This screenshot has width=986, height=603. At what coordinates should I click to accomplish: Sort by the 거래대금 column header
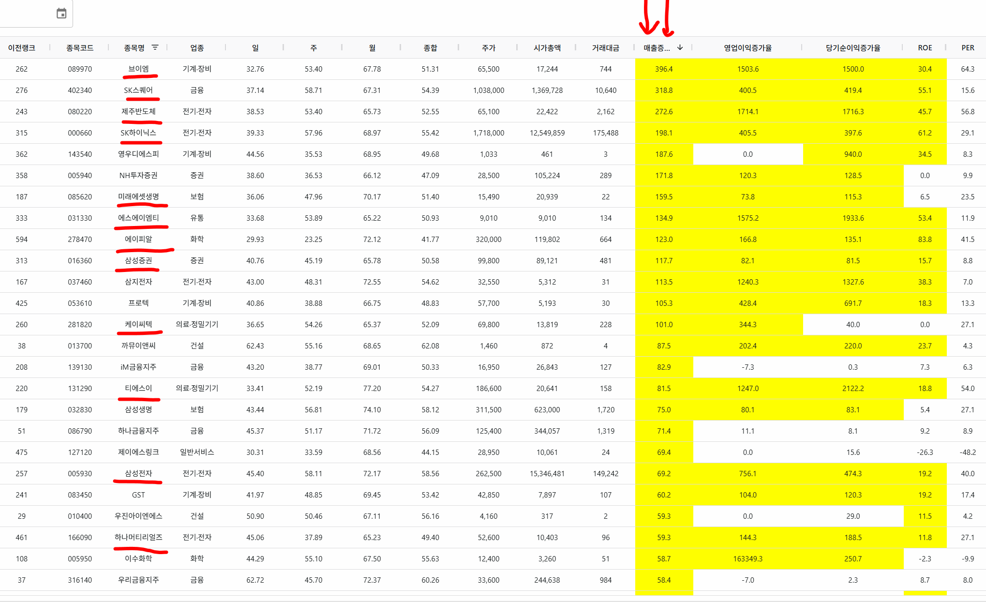click(606, 48)
